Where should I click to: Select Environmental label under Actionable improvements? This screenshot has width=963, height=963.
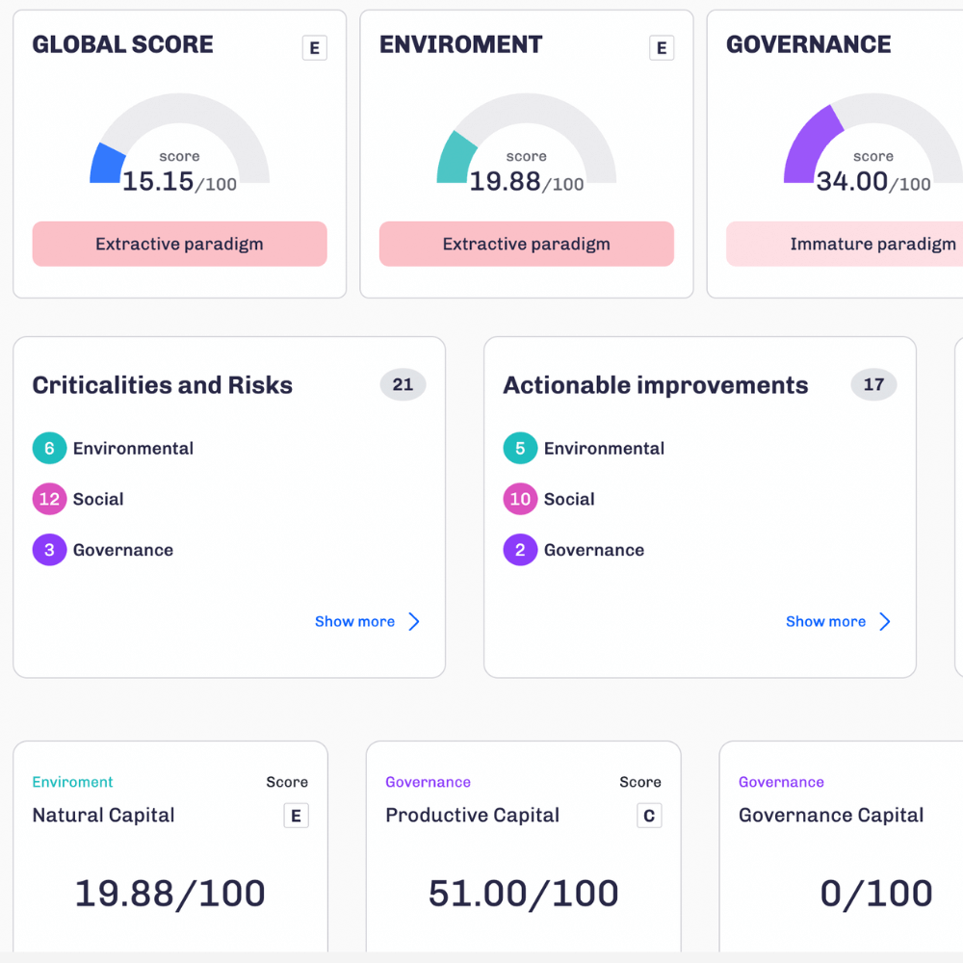605,449
